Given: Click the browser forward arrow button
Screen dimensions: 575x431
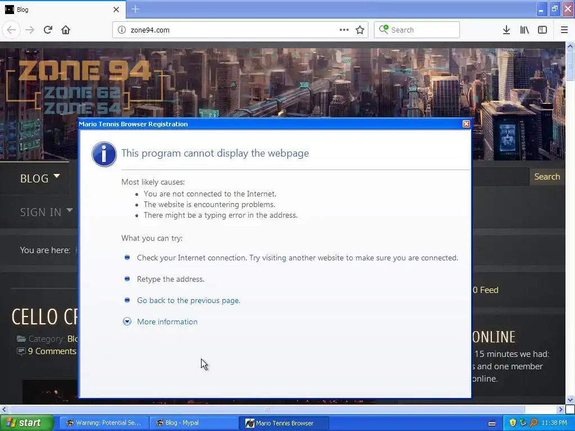Looking at the screenshot, I should pos(30,30).
